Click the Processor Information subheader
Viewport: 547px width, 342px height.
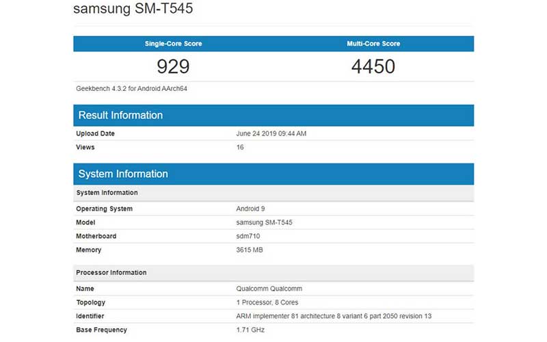point(273,272)
